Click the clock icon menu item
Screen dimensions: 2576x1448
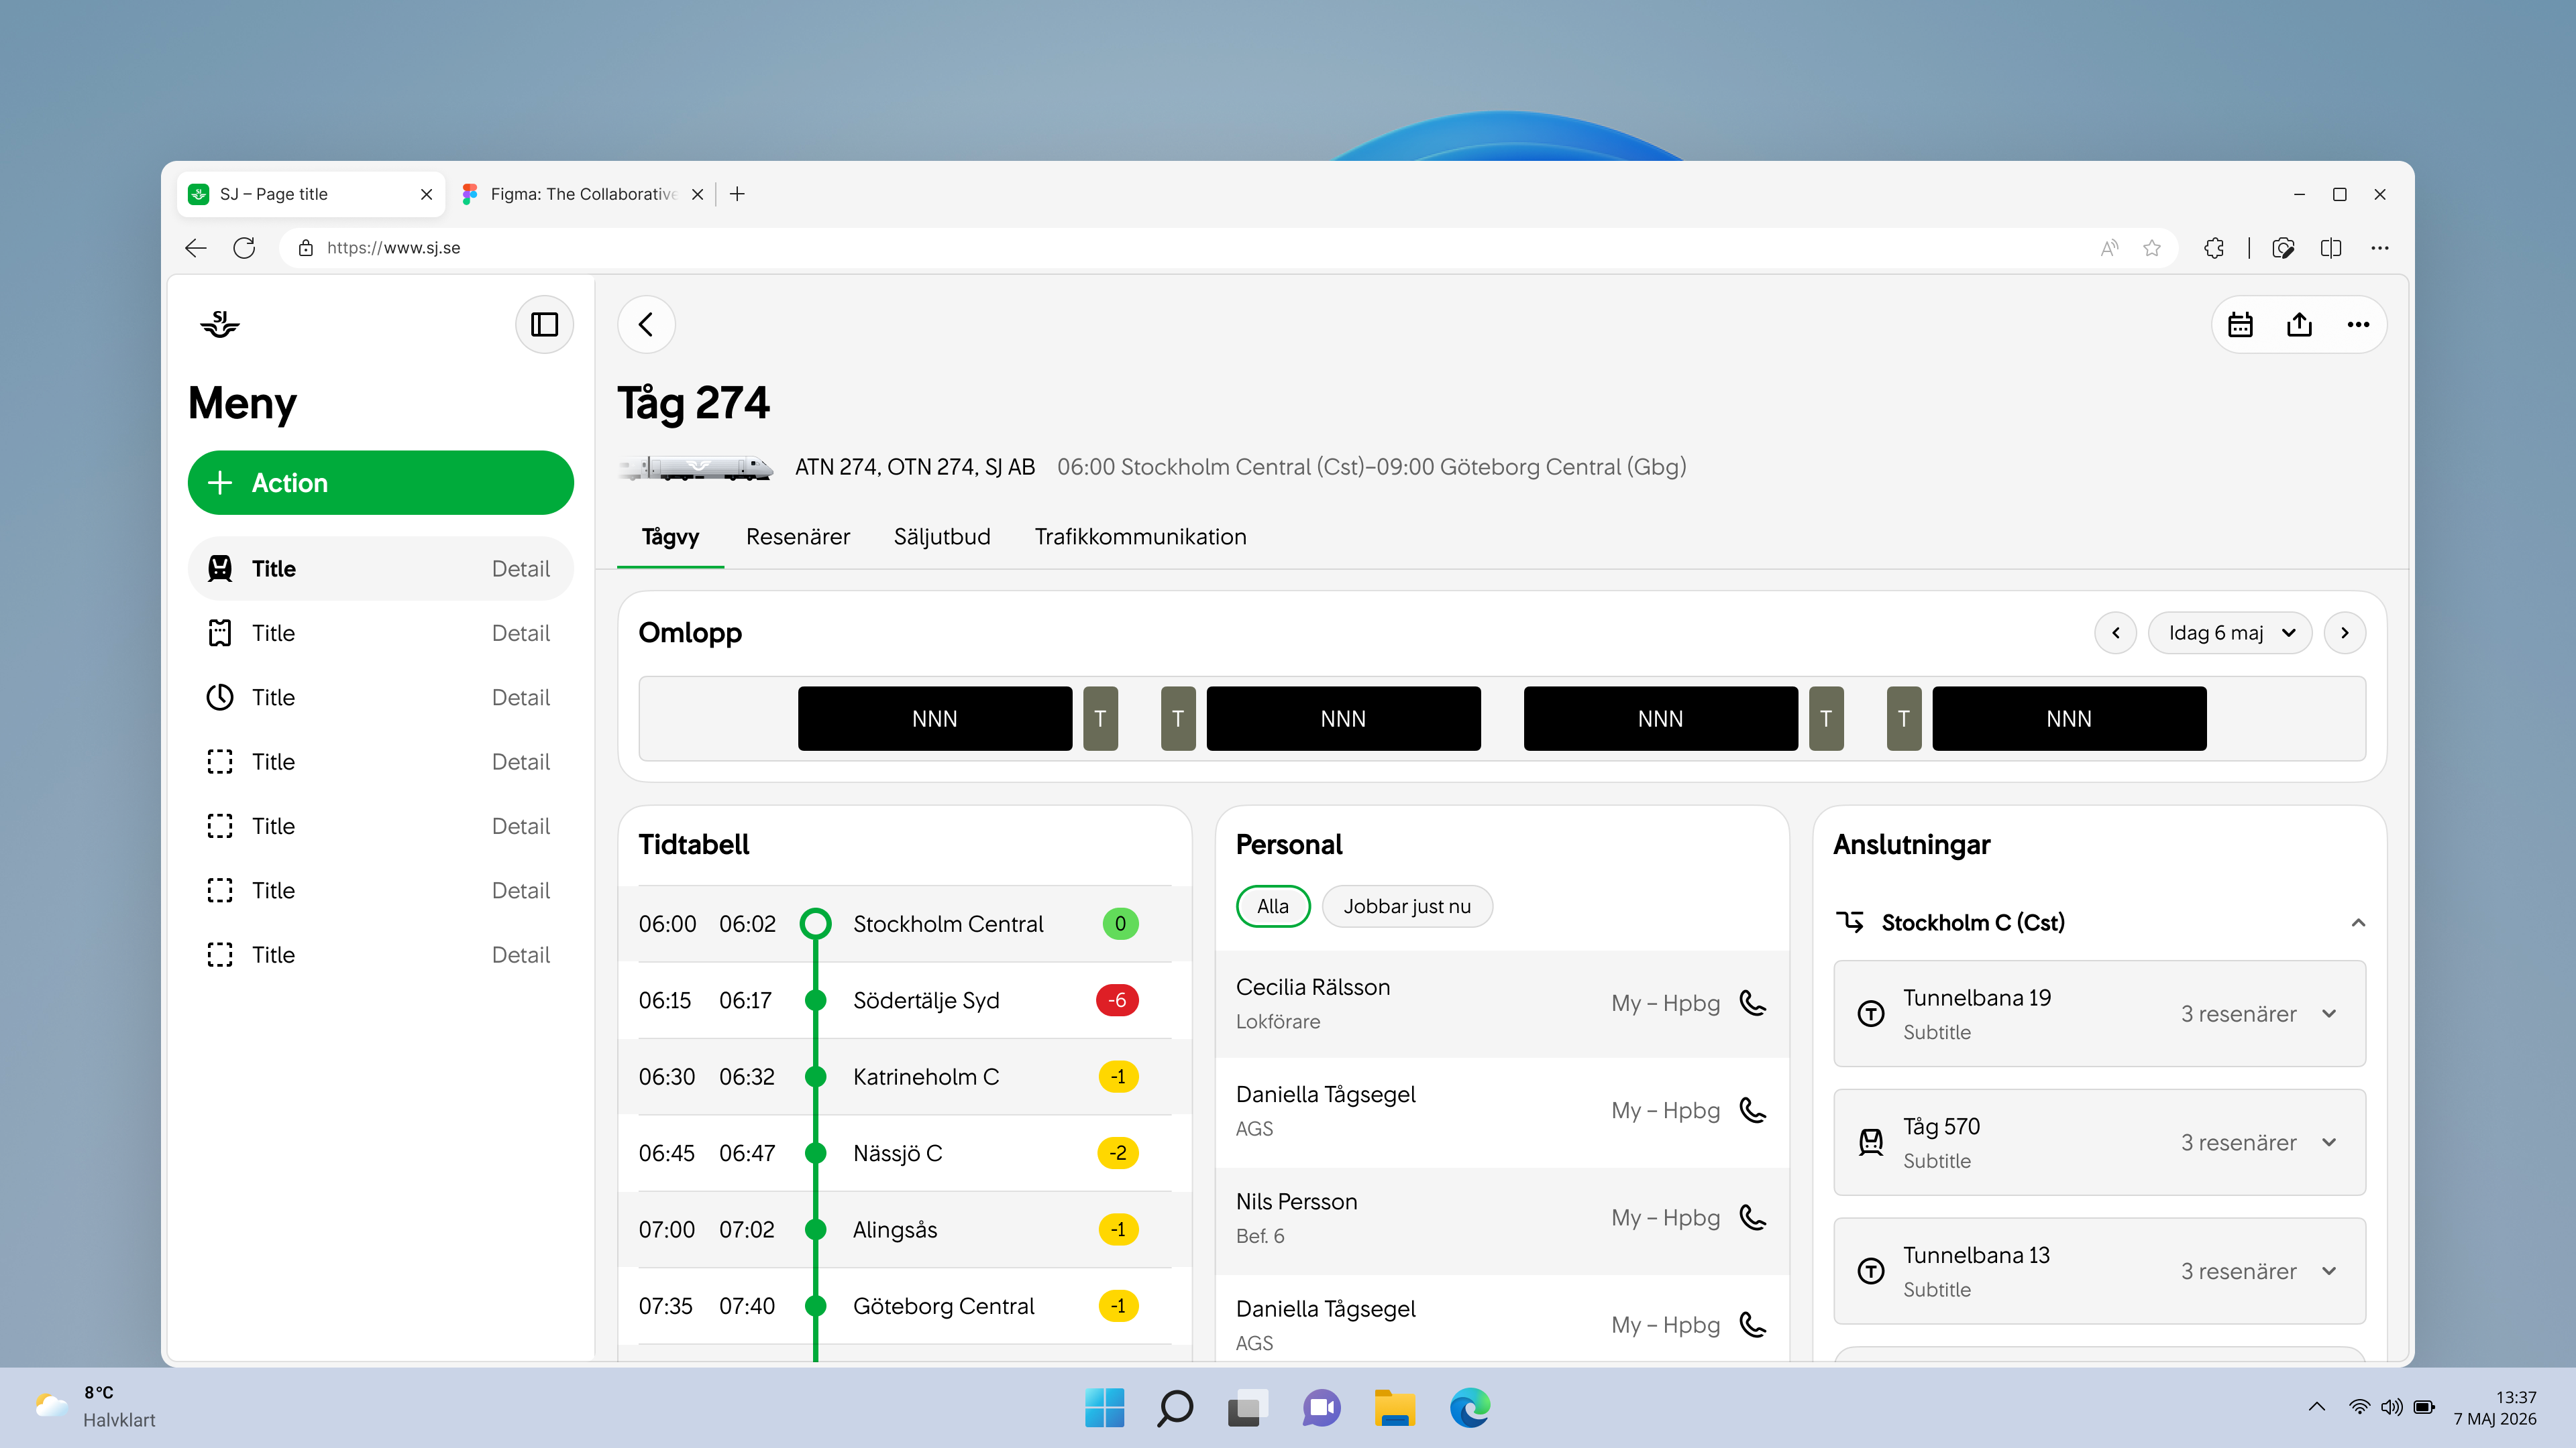pyautogui.click(x=220, y=697)
